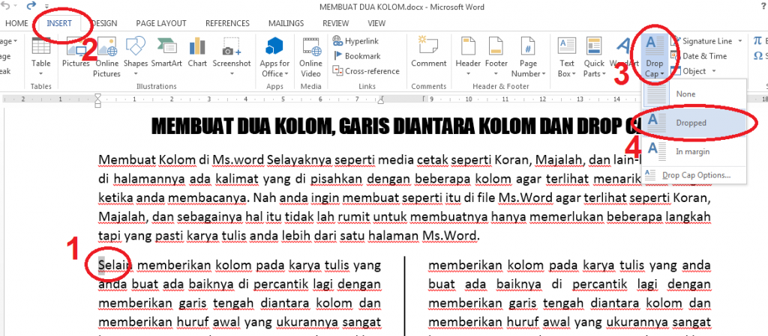Image resolution: width=768 pixels, height=336 pixels.
Task: Insert an Object
Action: click(x=688, y=71)
